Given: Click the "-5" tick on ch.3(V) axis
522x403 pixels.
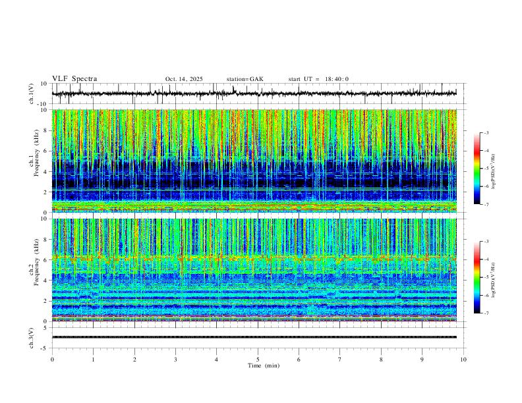Looking at the screenshot, I should tap(44, 348).
